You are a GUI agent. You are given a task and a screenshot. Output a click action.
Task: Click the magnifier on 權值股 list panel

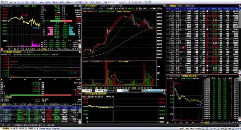coord(240,6)
